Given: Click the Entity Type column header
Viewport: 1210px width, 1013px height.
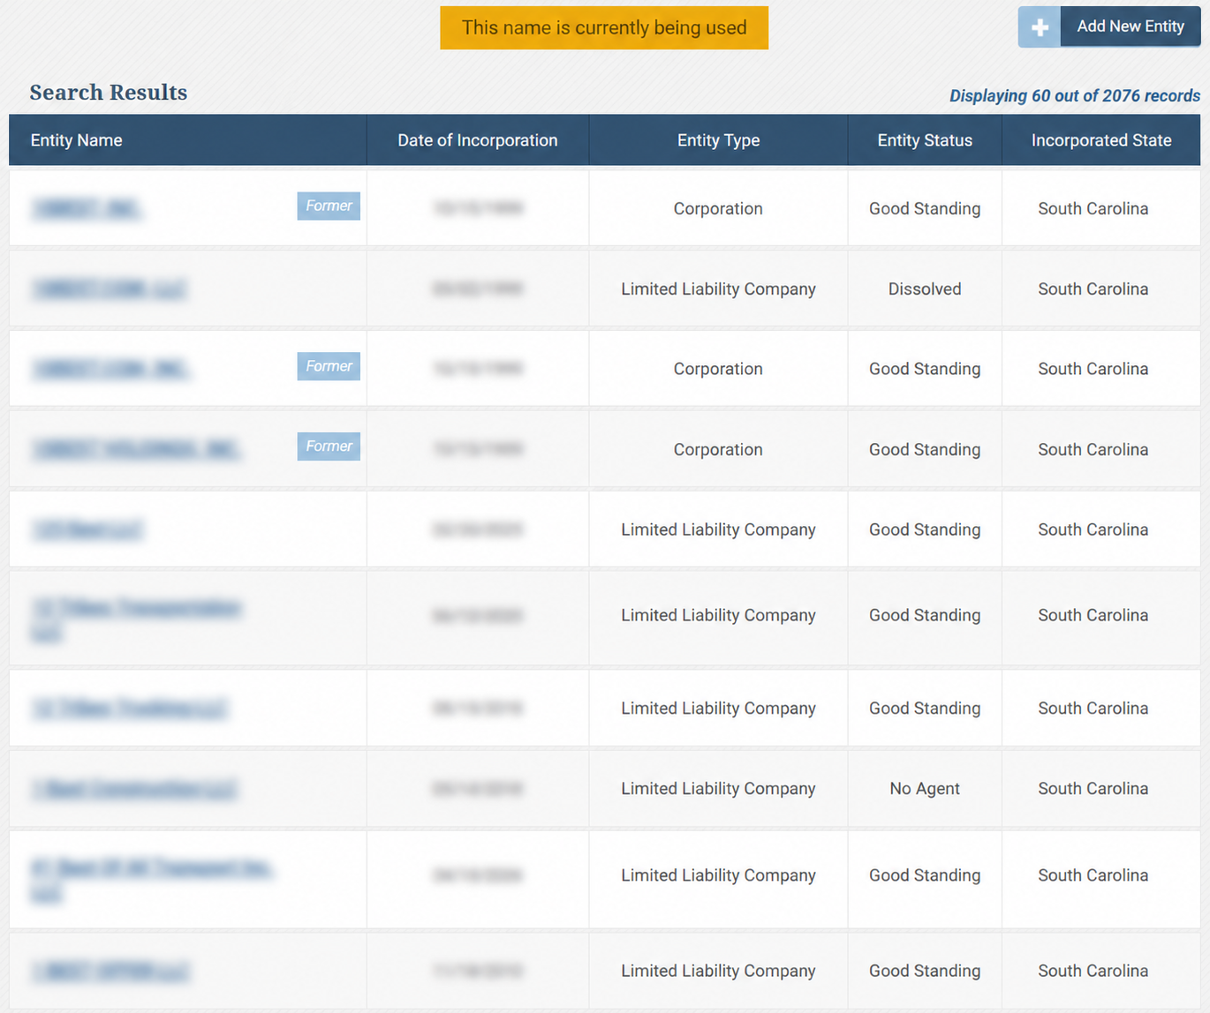Looking at the screenshot, I should click(718, 140).
